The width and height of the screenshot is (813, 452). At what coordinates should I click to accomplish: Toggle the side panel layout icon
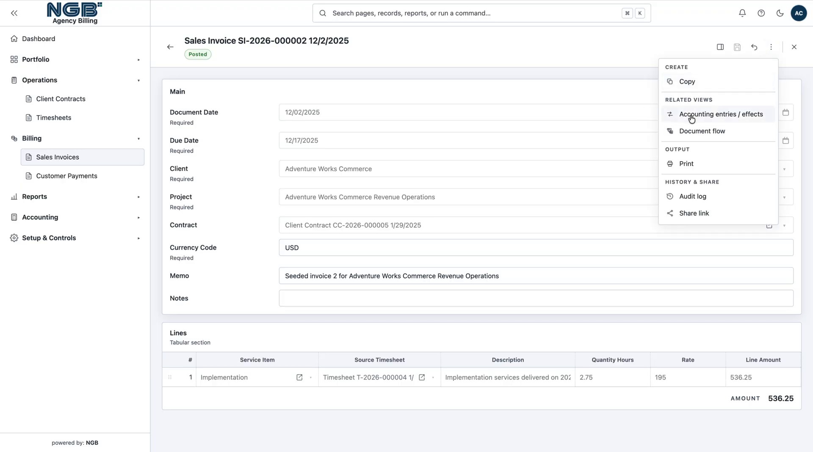720,47
